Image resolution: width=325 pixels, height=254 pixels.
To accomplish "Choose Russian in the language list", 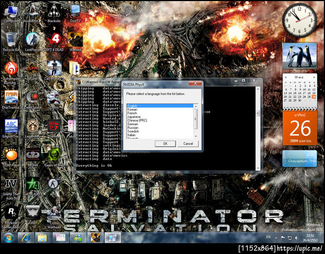I will pyautogui.click(x=160, y=128).
